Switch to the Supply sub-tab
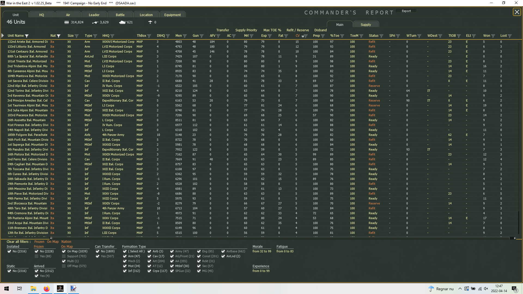Image resolution: width=523 pixels, height=294 pixels. click(366, 24)
